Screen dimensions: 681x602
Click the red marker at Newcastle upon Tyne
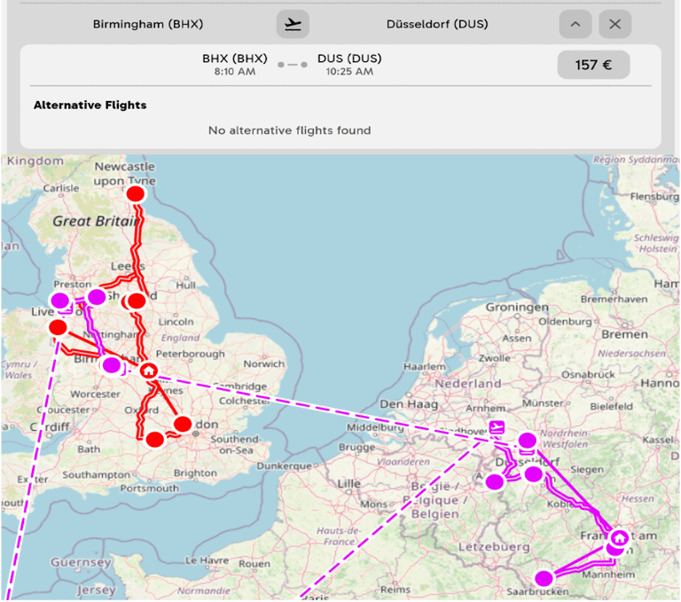136,193
